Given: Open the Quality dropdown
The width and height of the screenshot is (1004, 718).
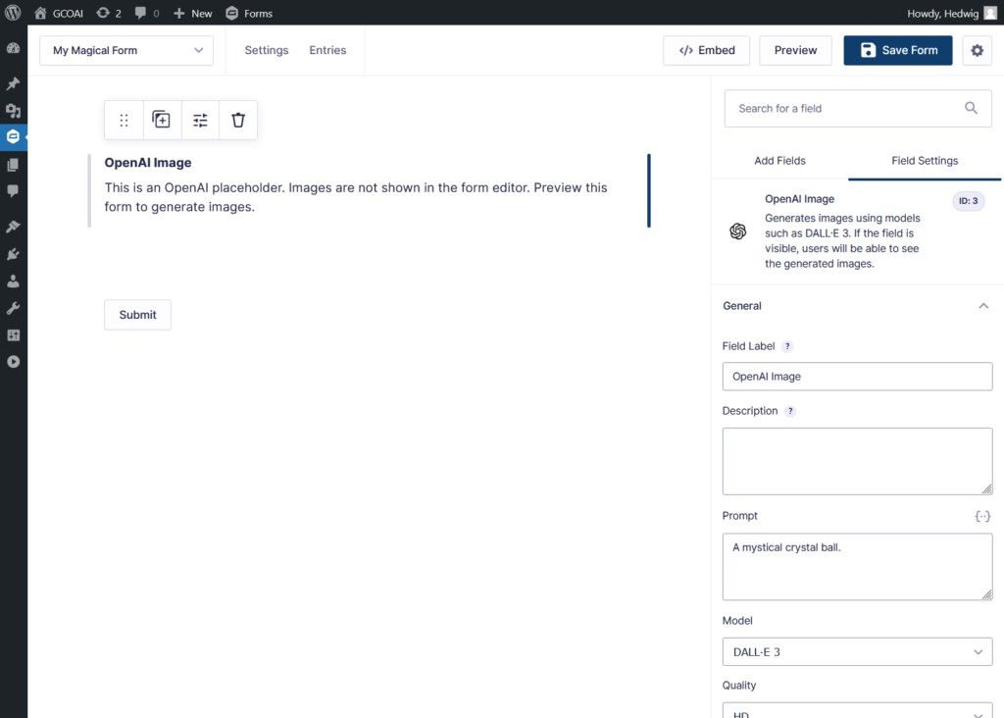Looking at the screenshot, I should [857, 710].
